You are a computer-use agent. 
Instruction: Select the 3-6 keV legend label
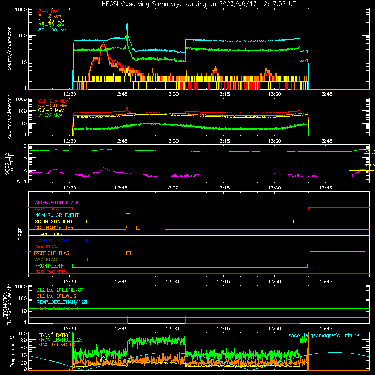(49, 11)
